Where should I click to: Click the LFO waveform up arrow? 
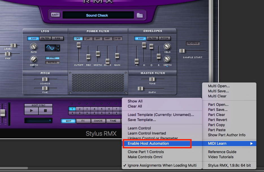tap(58, 46)
